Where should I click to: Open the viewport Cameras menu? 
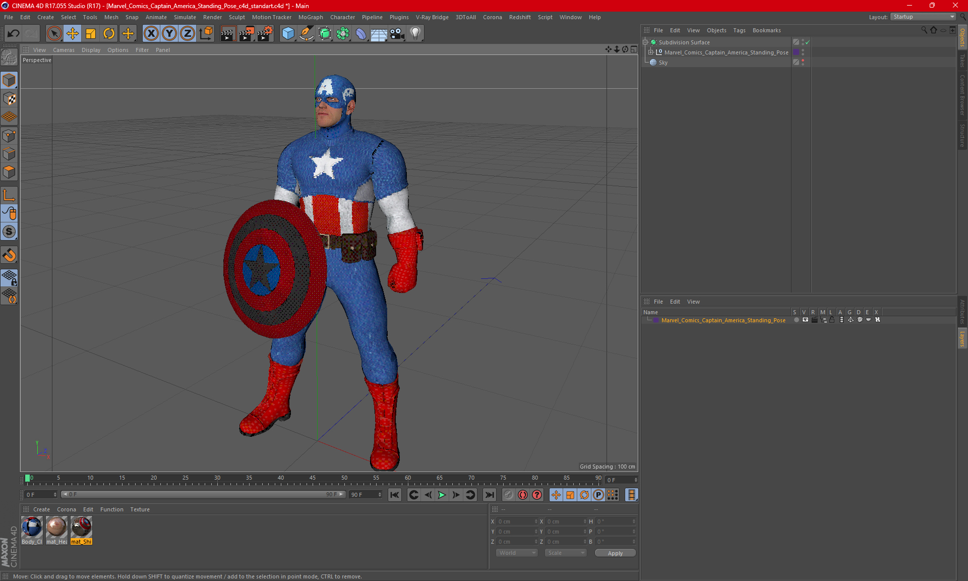tap(64, 50)
